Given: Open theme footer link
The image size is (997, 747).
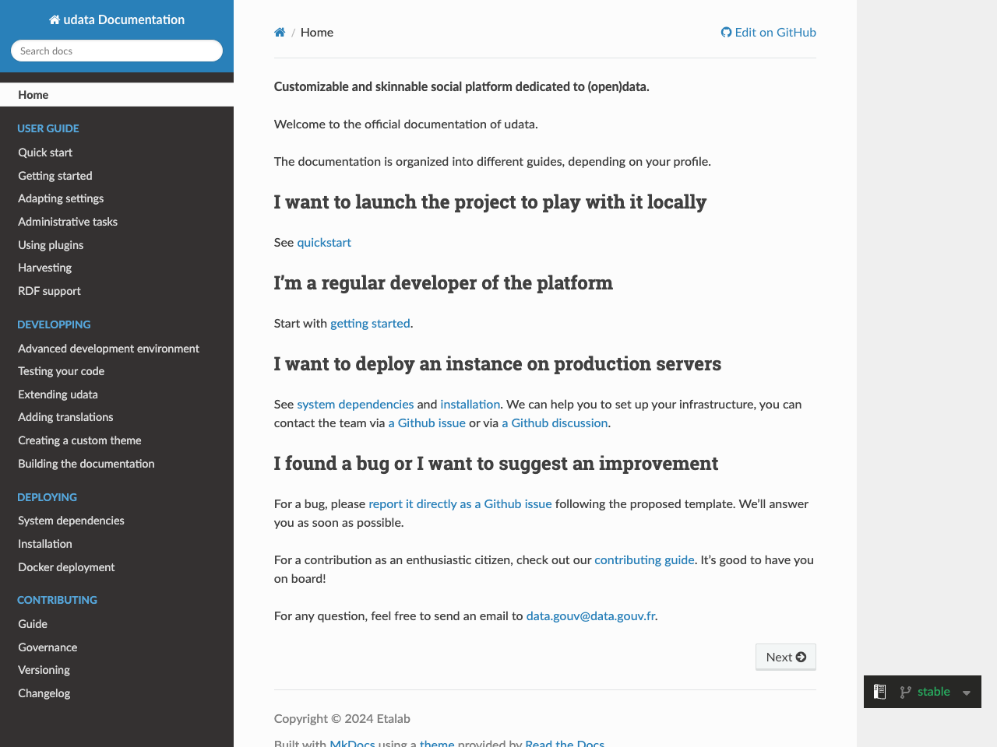Looking at the screenshot, I should pos(437,743).
